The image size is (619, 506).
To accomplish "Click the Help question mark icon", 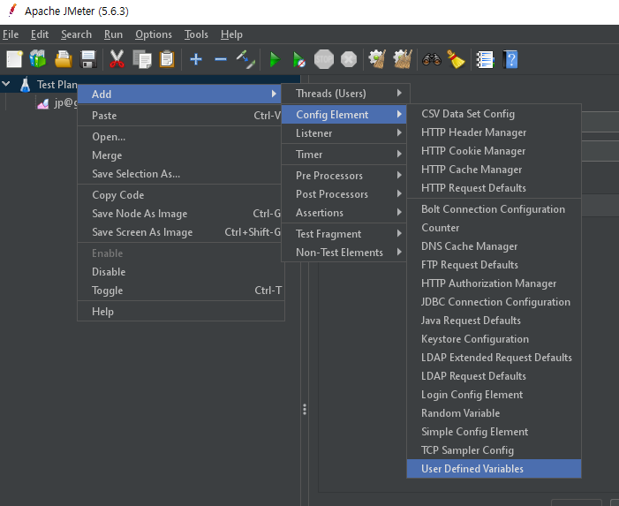I will (x=510, y=59).
